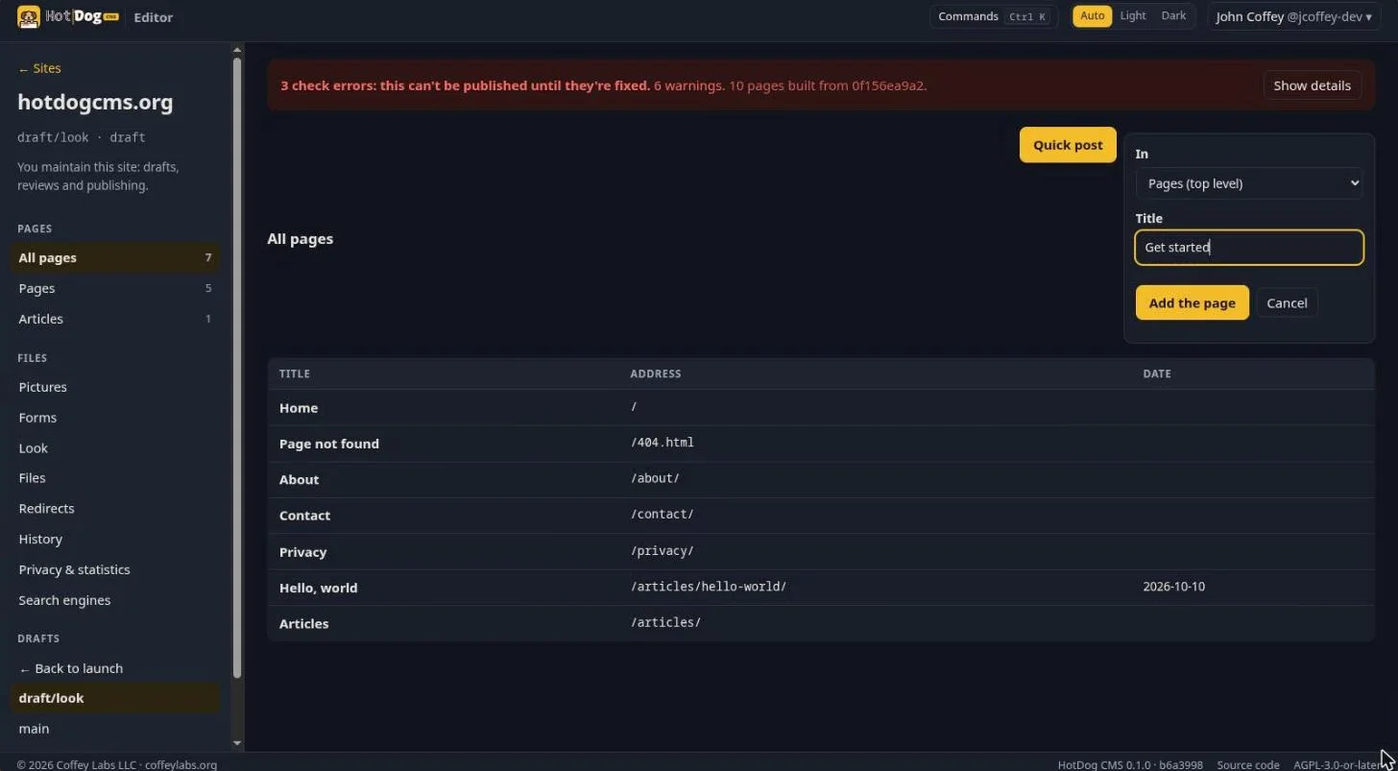Image resolution: width=1398 pixels, height=771 pixels.
Task: Open the John Coffey account menu
Action: (x=1293, y=16)
